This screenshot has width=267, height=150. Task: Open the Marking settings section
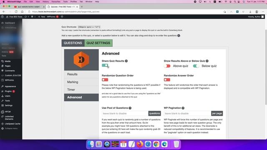click(x=81, y=82)
